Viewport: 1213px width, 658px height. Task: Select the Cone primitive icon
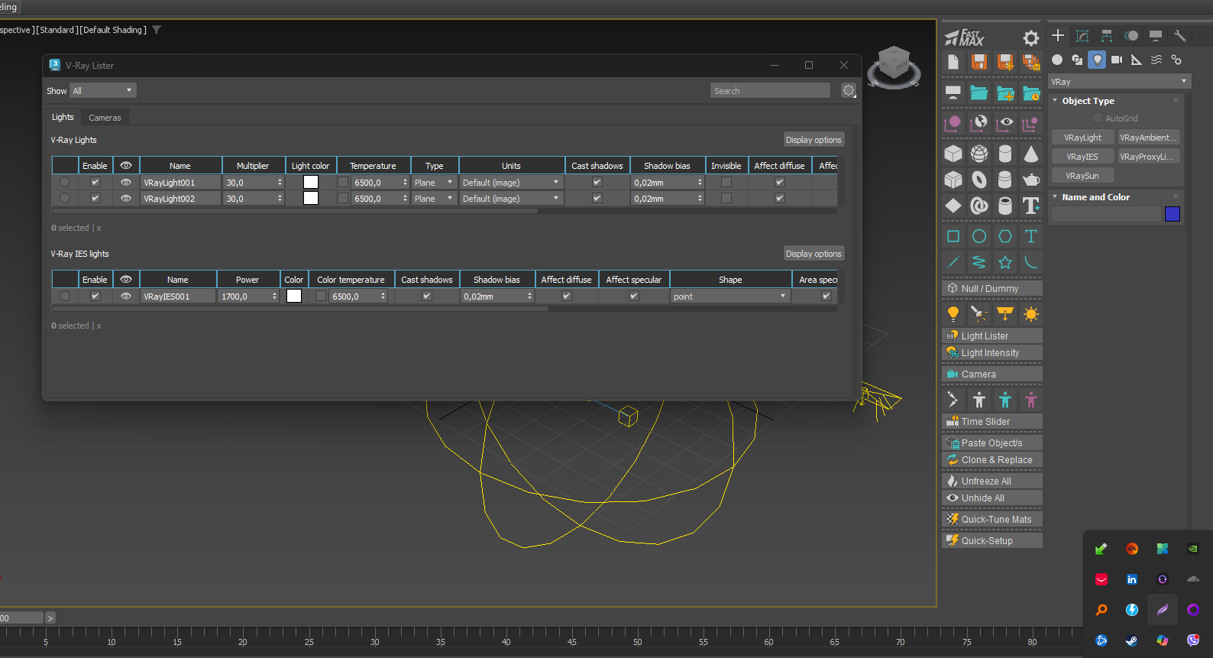click(x=1031, y=154)
